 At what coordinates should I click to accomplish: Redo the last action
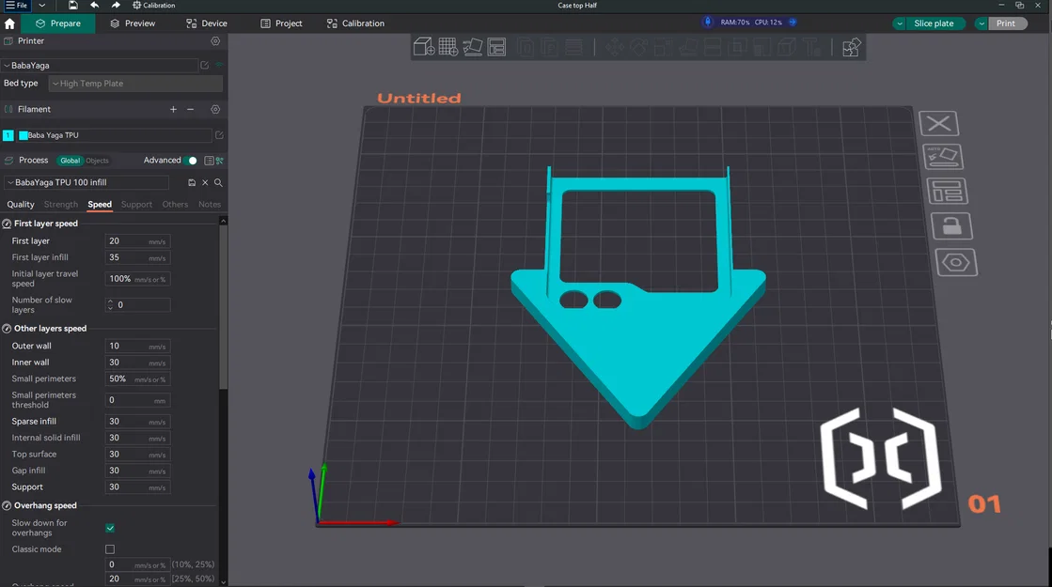116,6
